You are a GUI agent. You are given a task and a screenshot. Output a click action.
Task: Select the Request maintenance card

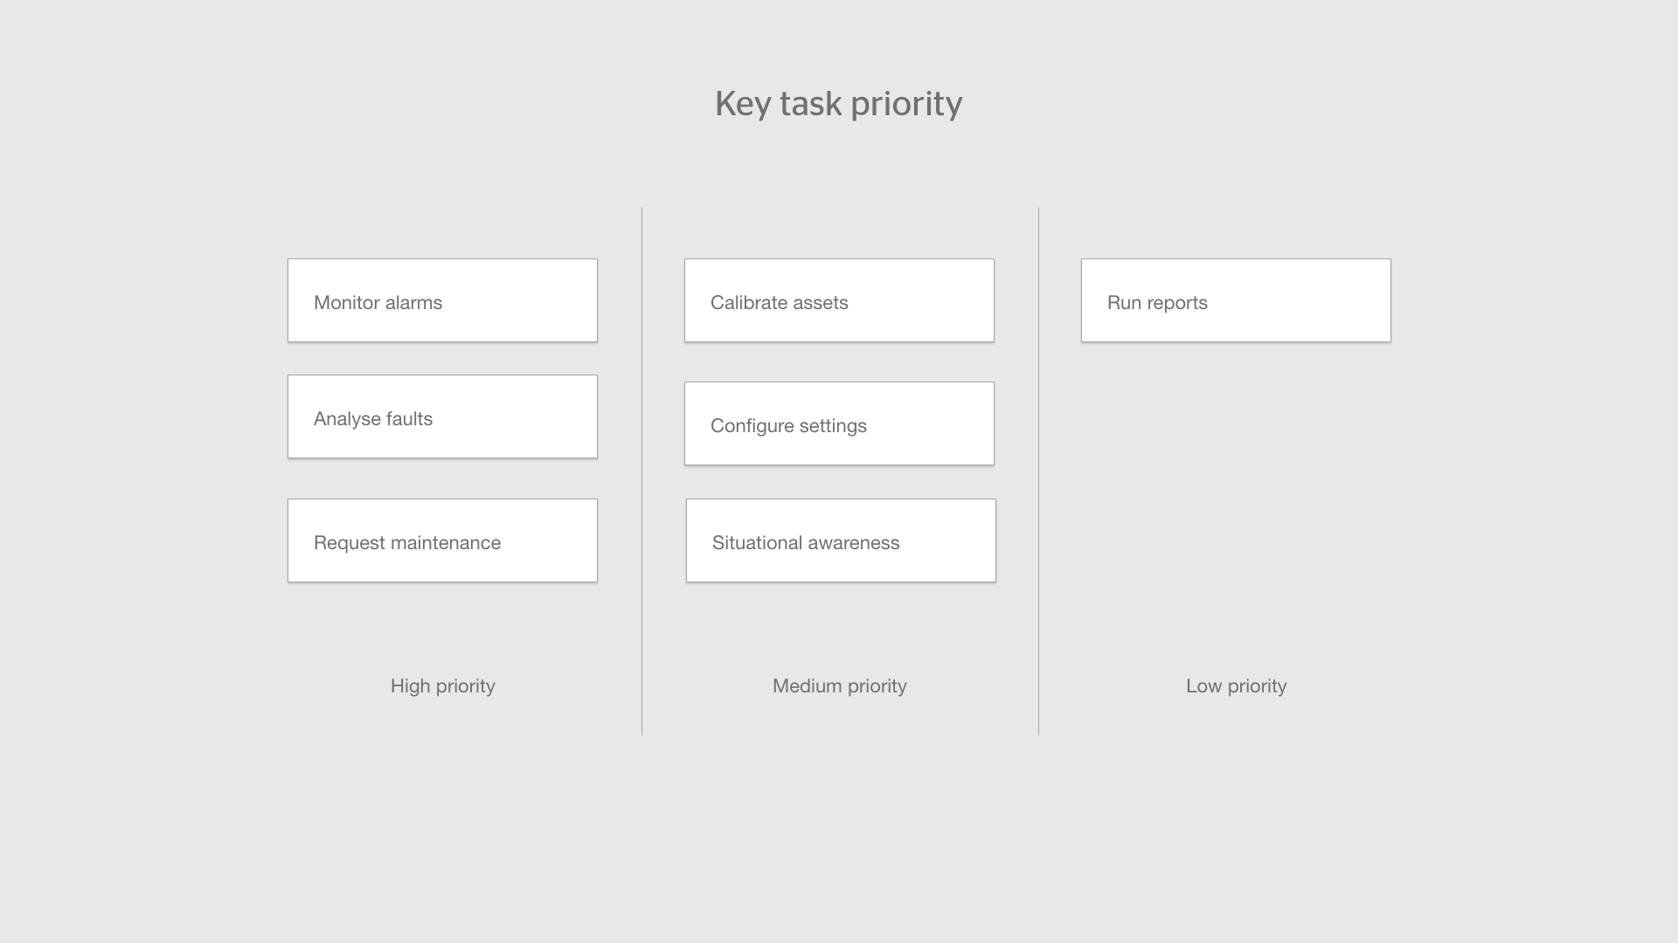click(442, 540)
